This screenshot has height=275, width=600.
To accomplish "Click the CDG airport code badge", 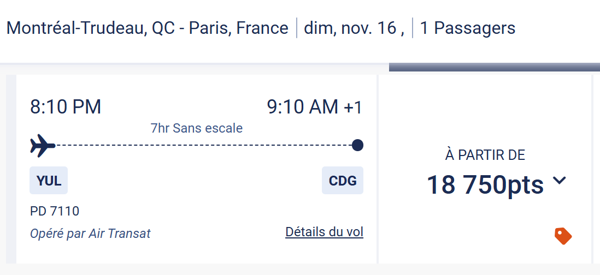I will coord(343,181).
